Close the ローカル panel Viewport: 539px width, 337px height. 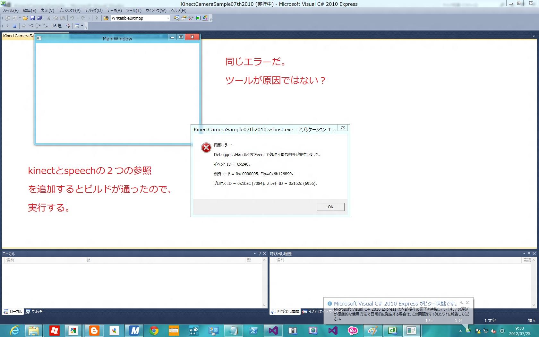click(265, 254)
